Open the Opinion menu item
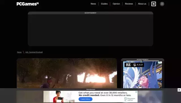 click(116, 4)
